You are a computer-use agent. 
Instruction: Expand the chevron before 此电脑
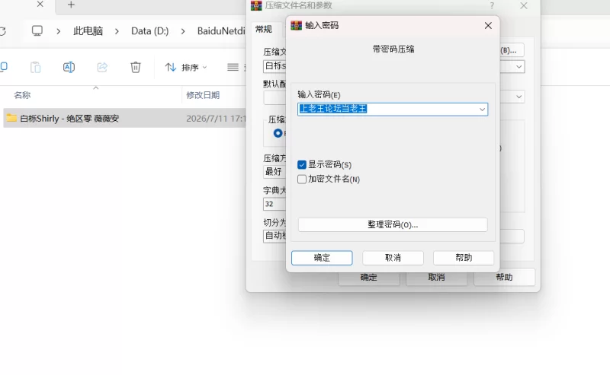[x=59, y=31]
